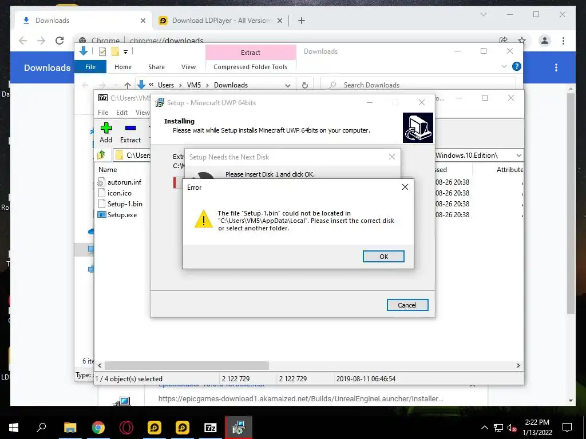Viewport: 586px width, 439px height.
Task: Open Google Chrome from the taskbar
Action: coord(98,428)
